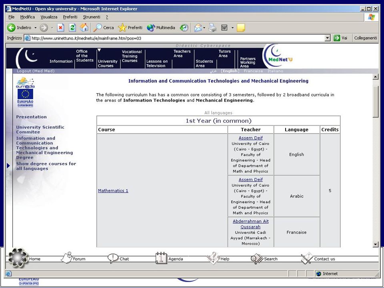Open the Strumenti menu
The height and width of the screenshot is (288, 384).
(92, 17)
